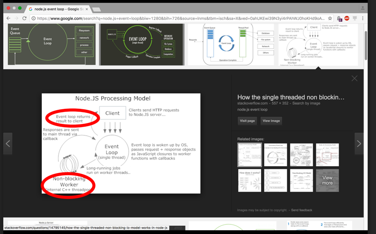Image resolution: width=376 pixels, height=234 pixels.
Task: Open a new browser tab
Action: click(97, 10)
